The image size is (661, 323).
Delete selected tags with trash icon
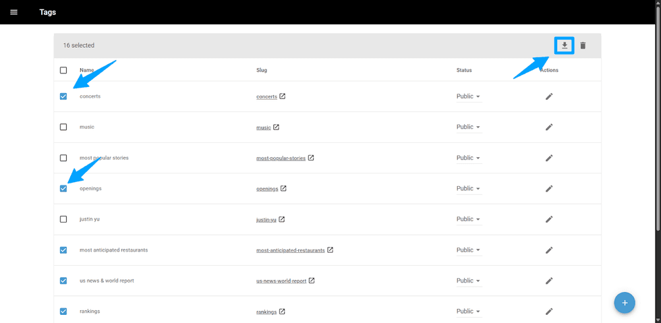[583, 46]
